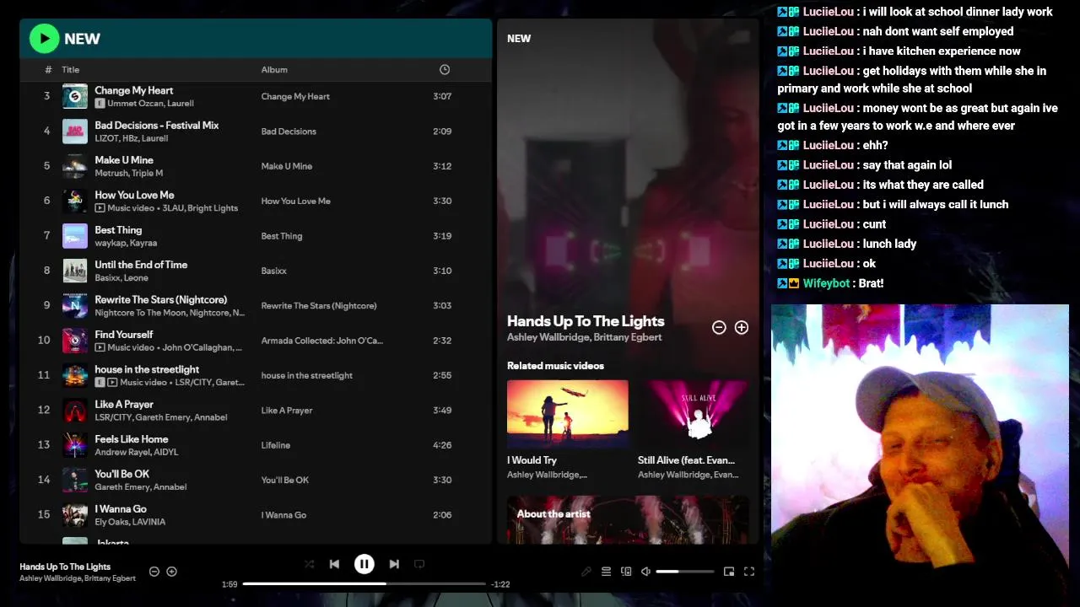Click plus icon beside Hands Up To The Lights title
Screen dimensions: 1080x607
click(x=742, y=327)
